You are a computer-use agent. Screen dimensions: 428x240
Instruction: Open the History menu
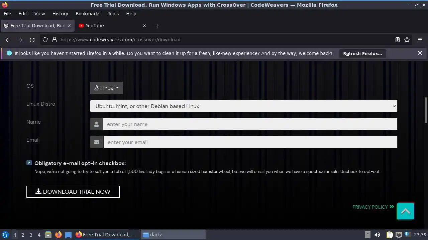(60, 14)
